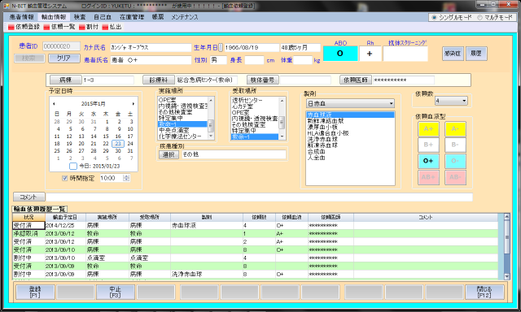Image resolution: width=521 pixels, height=312 pixels.
Task: Click the 体重 input field
Action: 303,60
